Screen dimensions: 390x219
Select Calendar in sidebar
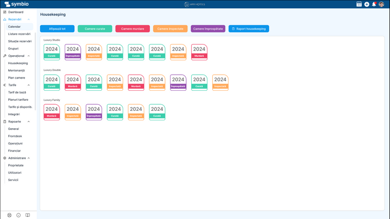[x=19, y=27]
